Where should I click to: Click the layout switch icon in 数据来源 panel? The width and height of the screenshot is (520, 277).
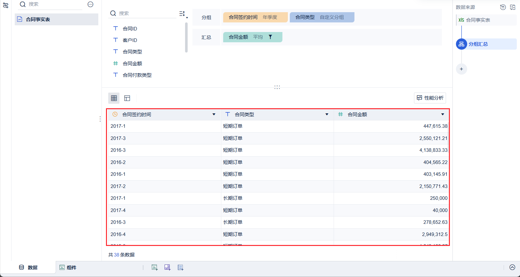513,7
